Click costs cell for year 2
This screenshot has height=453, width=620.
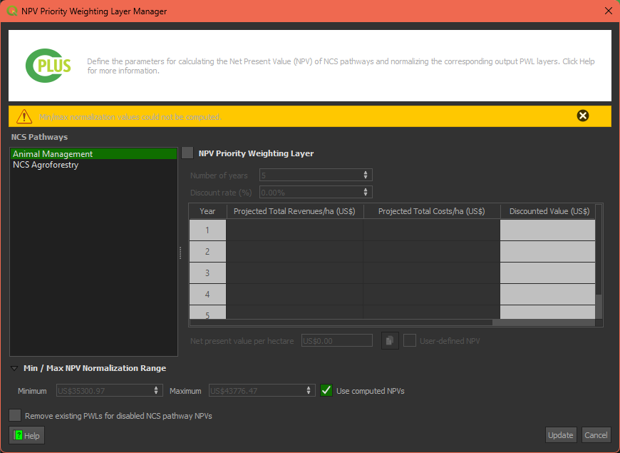pos(431,251)
